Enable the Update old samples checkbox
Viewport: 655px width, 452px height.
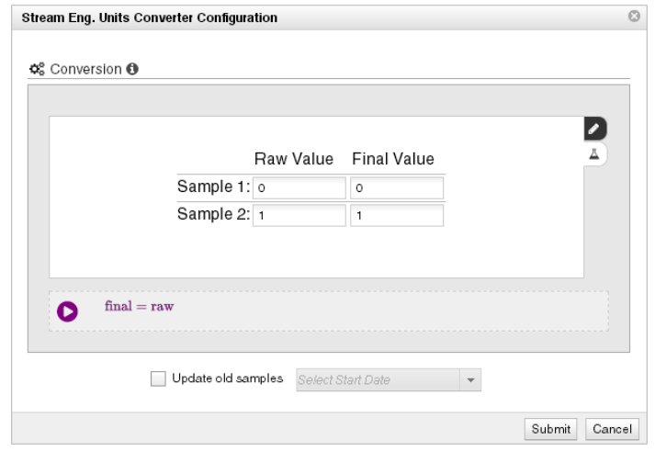click(x=158, y=379)
